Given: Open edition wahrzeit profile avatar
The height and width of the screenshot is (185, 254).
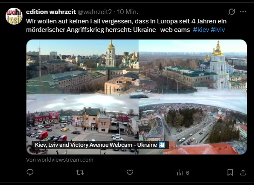Looking at the screenshot, I should click(x=14, y=16).
